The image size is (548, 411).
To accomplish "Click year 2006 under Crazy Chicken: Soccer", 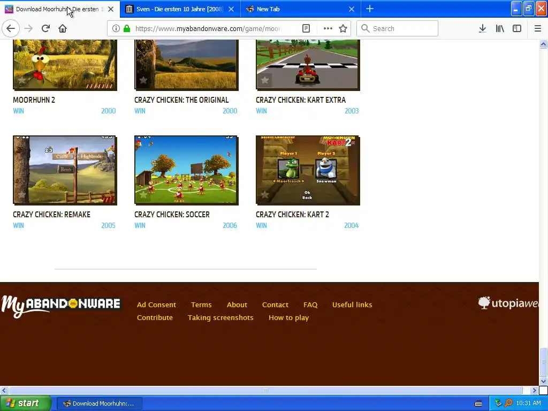I will tap(230, 225).
